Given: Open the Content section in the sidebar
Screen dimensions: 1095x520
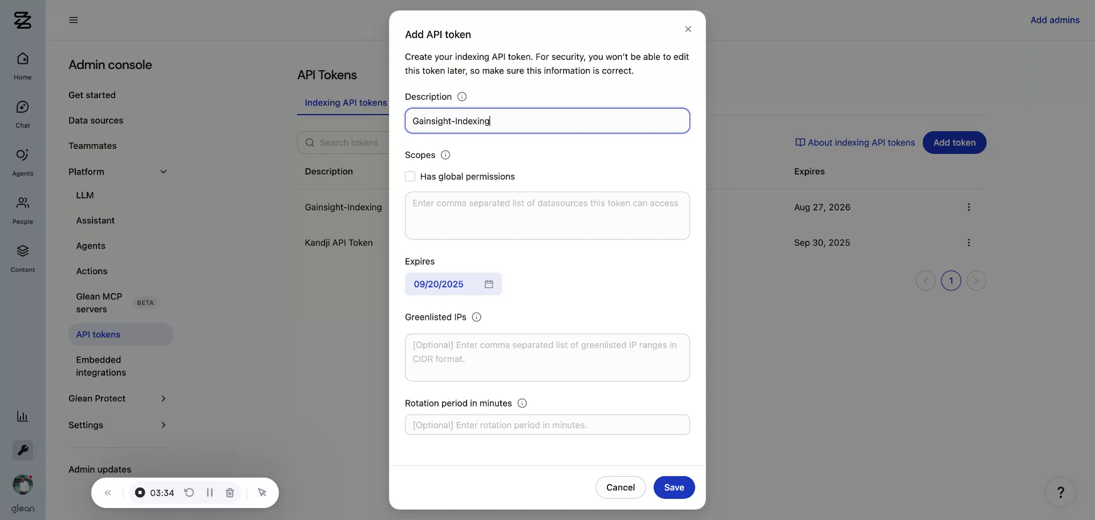Looking at the screenshot, I should [x=22, y=258].
